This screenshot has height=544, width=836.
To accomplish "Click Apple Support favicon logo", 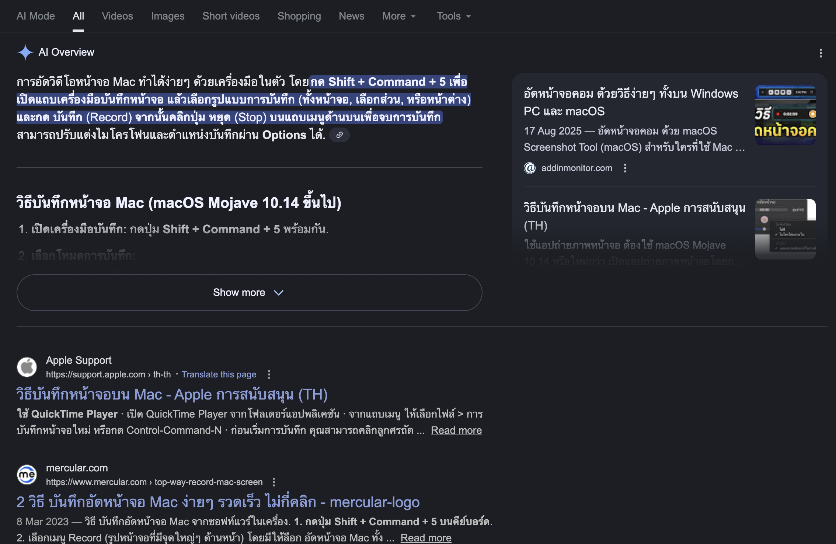I will [x=27, y=367].
